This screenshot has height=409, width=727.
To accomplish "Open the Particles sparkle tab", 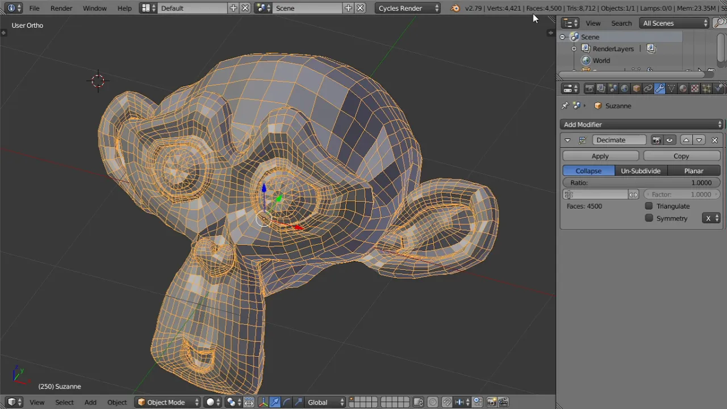I will 707,89.
